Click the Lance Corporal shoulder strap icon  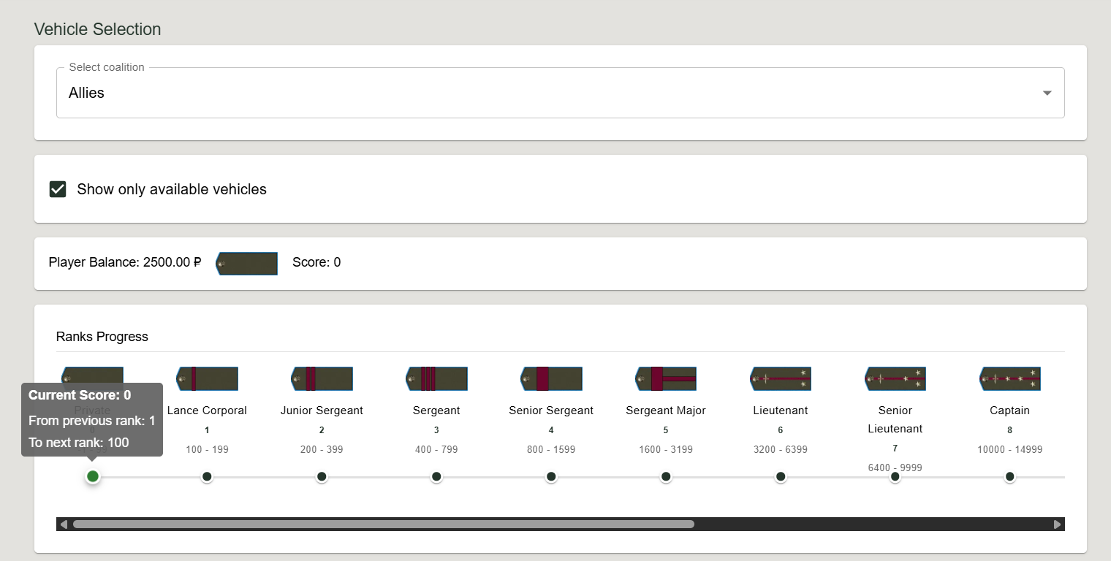tap(207, 378)
